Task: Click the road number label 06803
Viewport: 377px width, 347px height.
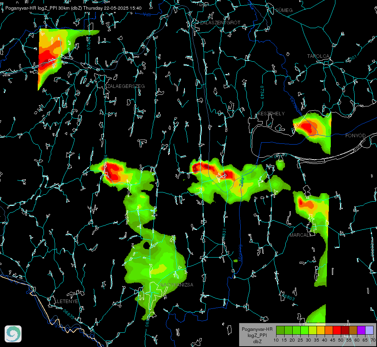Action: [x=288, y=297]
